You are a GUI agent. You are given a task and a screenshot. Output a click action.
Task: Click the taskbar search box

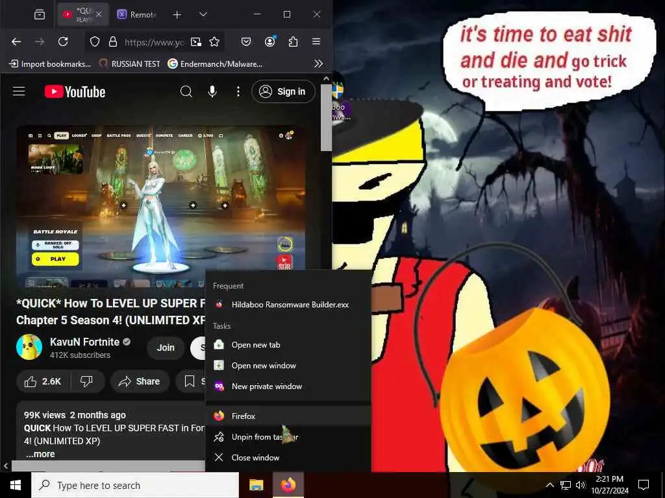tap(135, 485)
